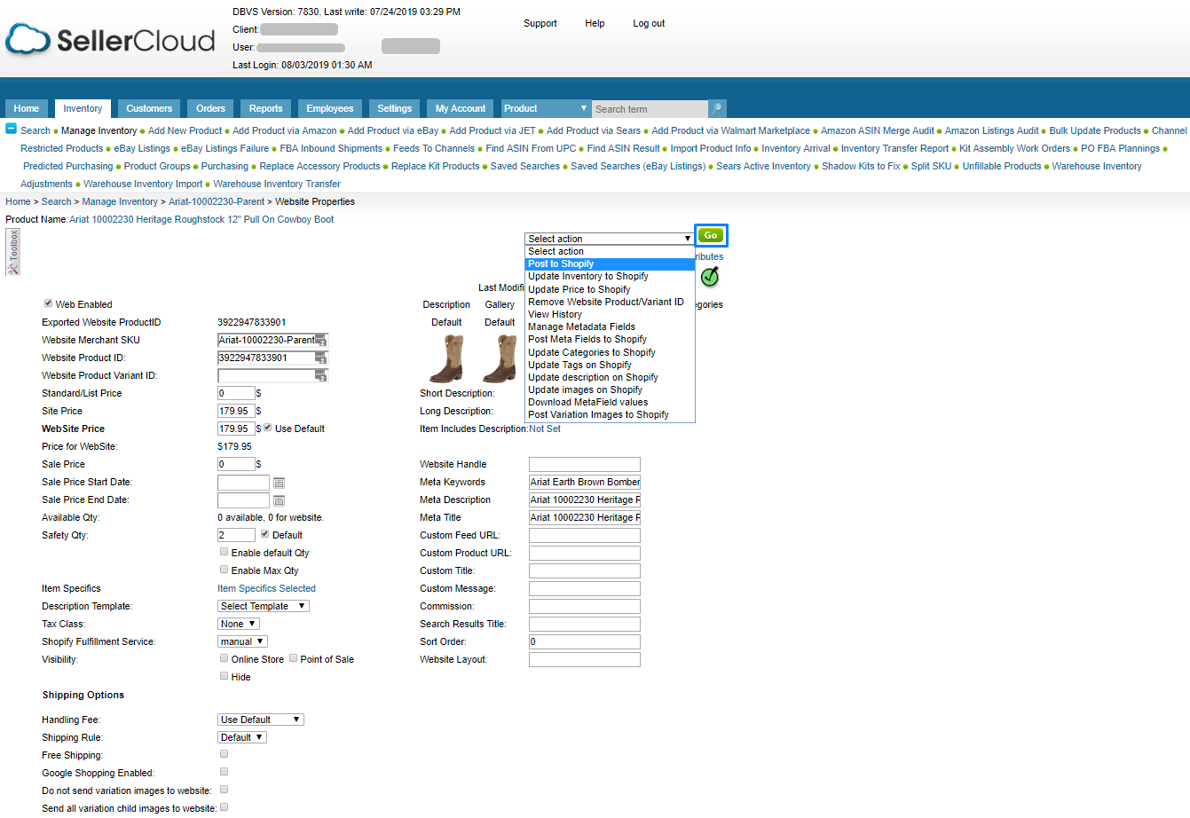Choose Post to Shopify from the action list
The width and height of the screenshot is (1190, 818).
pos(610,264)
